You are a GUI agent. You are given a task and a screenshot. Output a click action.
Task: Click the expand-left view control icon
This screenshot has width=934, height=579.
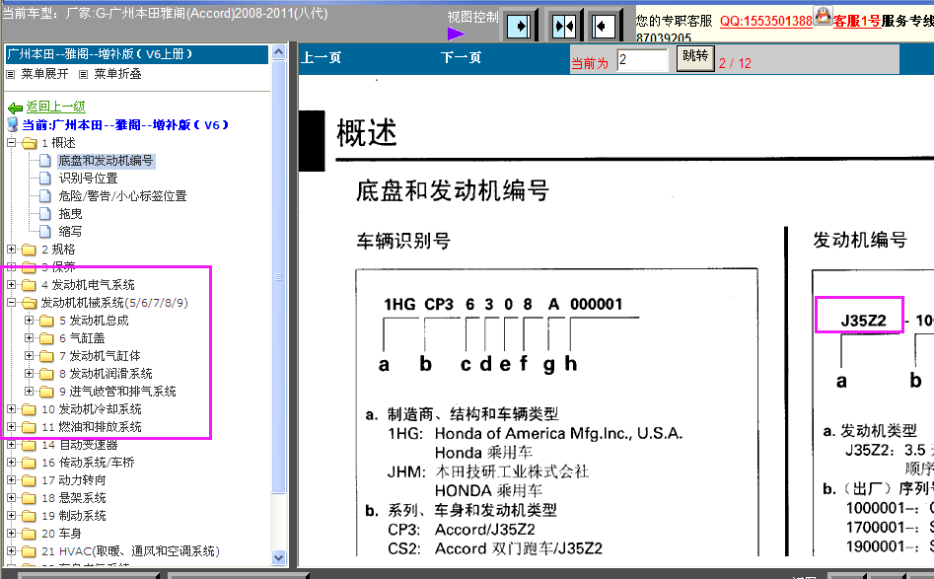point(603,26)
